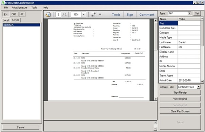Open the Type dropdown showing INV
Viewport: 205px width, 132px height.
(x=189, y=13)
